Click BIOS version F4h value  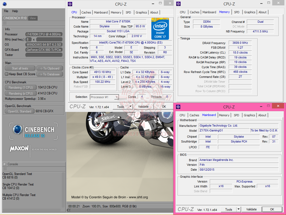pos(239,165)
